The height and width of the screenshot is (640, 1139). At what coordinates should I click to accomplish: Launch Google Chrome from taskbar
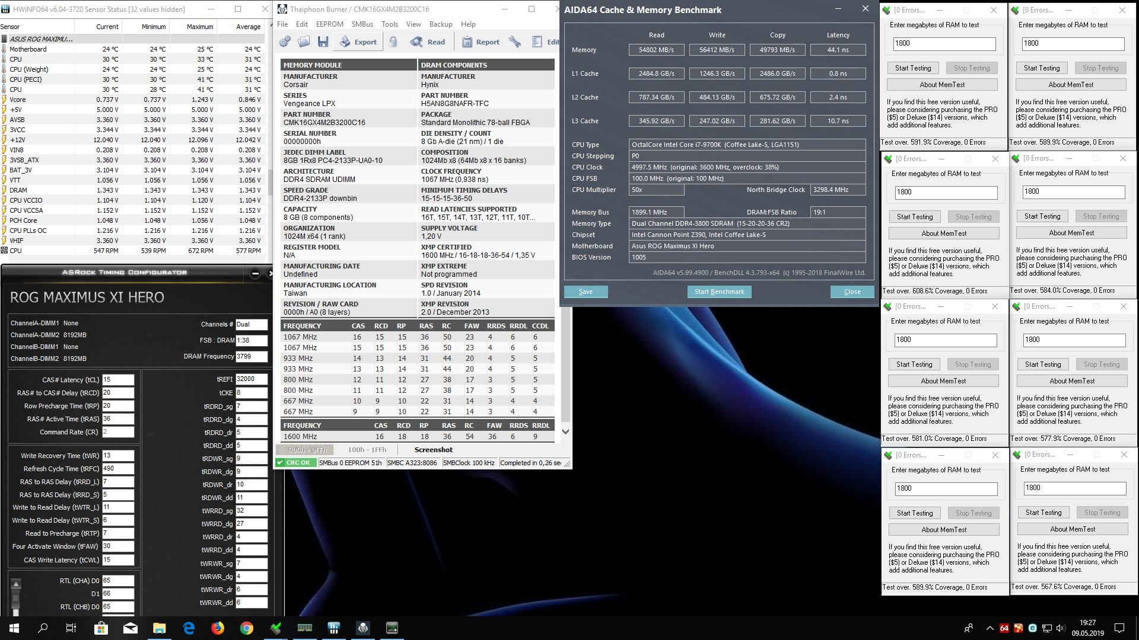247,628
